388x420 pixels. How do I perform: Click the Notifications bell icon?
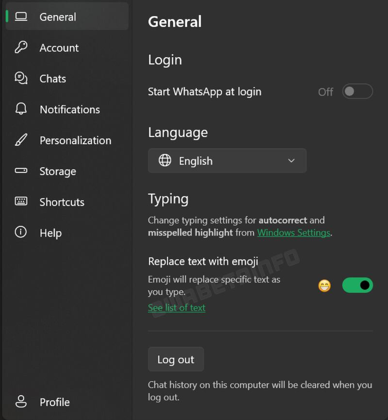(21, 109)
